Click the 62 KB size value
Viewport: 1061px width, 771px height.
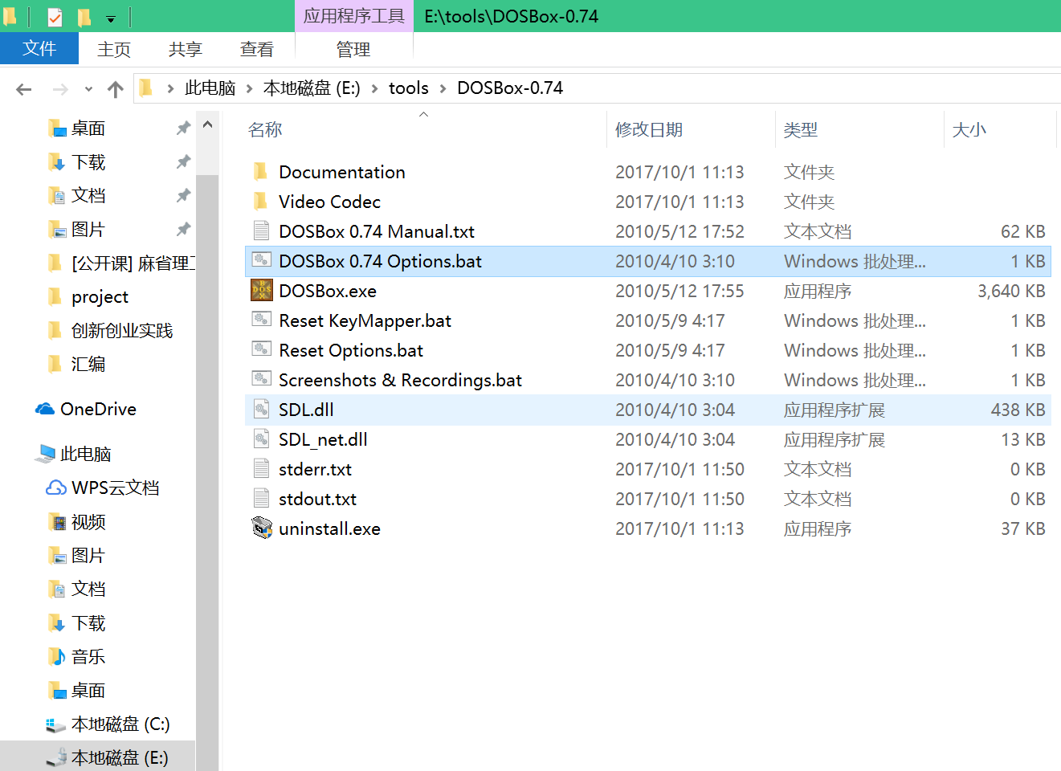point(1022,231)
